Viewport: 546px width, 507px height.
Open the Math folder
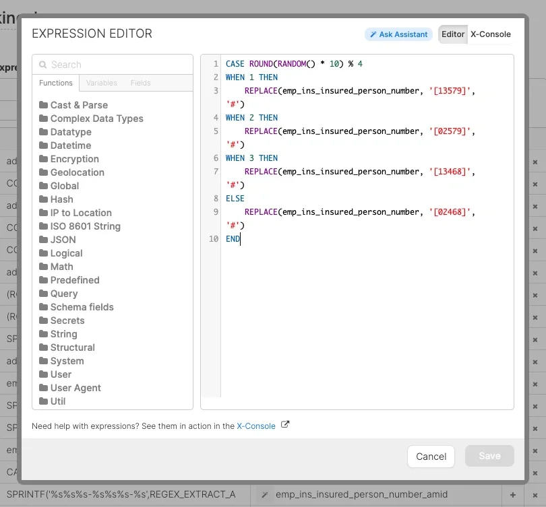click(x=56, y=267)
